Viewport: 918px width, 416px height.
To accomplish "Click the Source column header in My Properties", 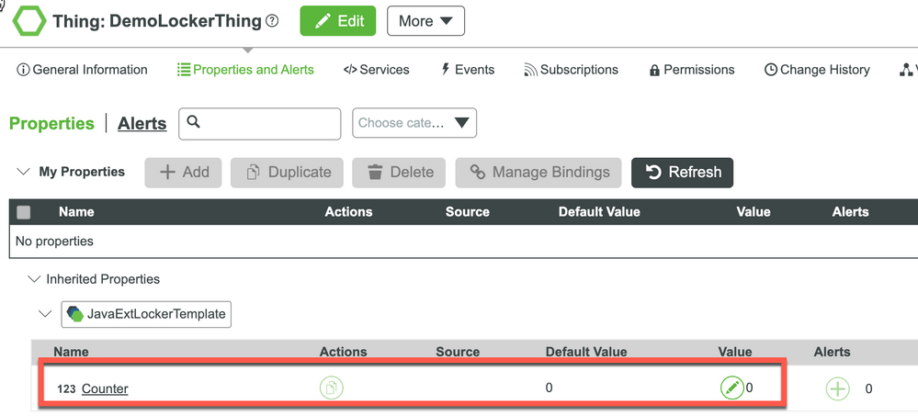I will pyautogui.click(x=467, y=212).
